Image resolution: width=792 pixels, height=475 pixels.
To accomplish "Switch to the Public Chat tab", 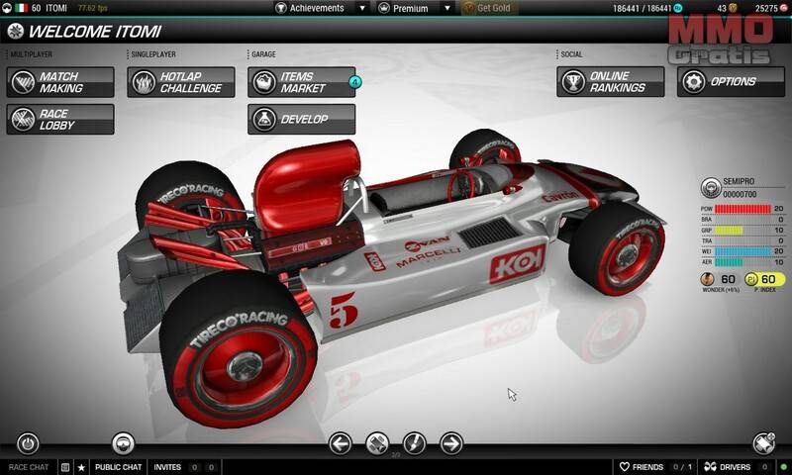I will coord(119,467).
